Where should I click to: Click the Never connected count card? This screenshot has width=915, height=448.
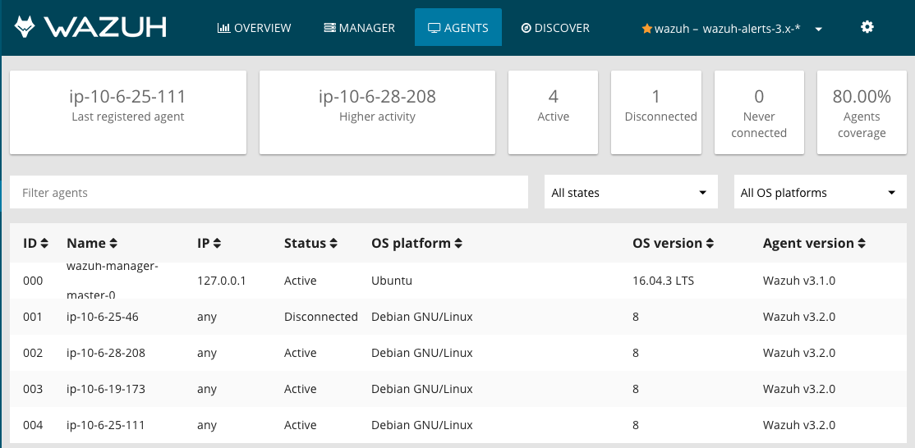759,113
